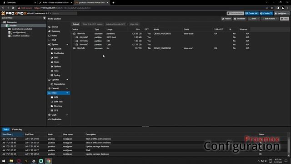
Task: Switch to the Tasks tab
Action: pos(6,129)
